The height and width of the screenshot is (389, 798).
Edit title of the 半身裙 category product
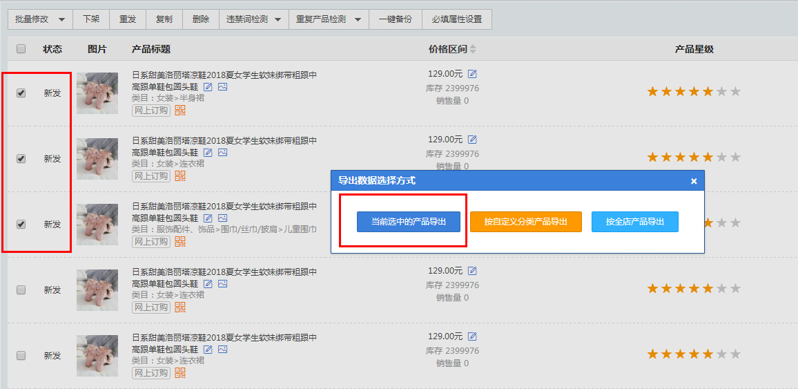coord(208,87)
